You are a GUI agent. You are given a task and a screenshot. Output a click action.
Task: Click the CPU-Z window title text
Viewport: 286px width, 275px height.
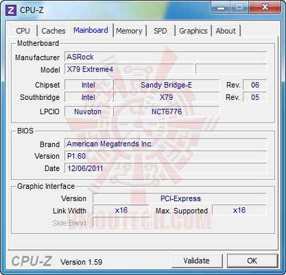32,10
